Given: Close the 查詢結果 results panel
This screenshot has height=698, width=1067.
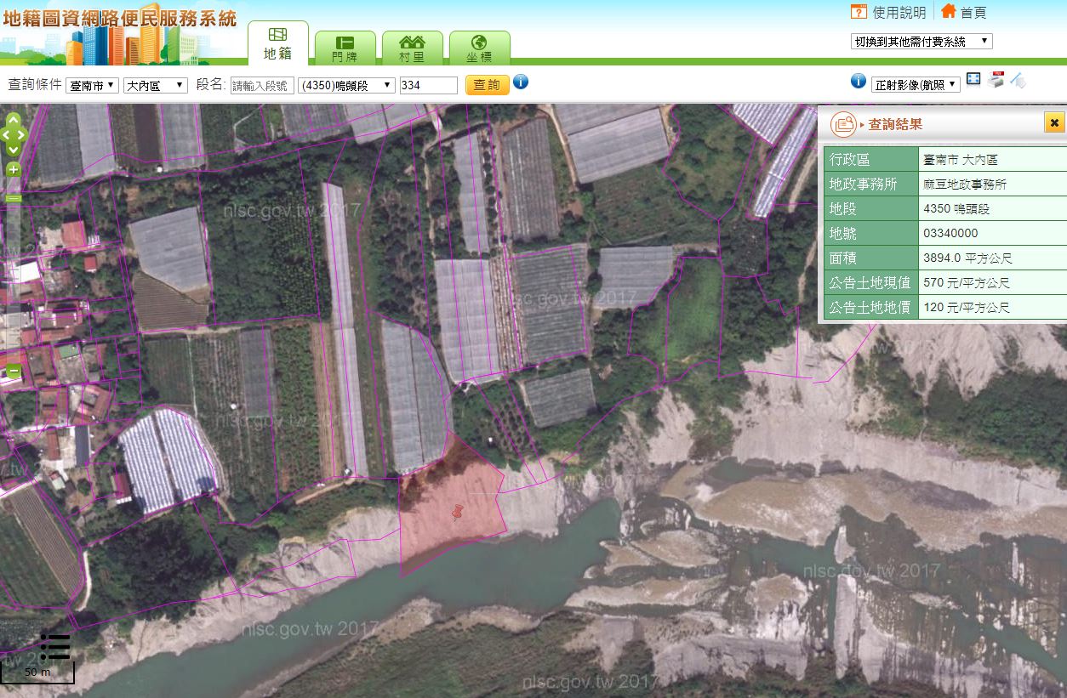Looking at the screenshot, I should click(x=1054, y=123).
